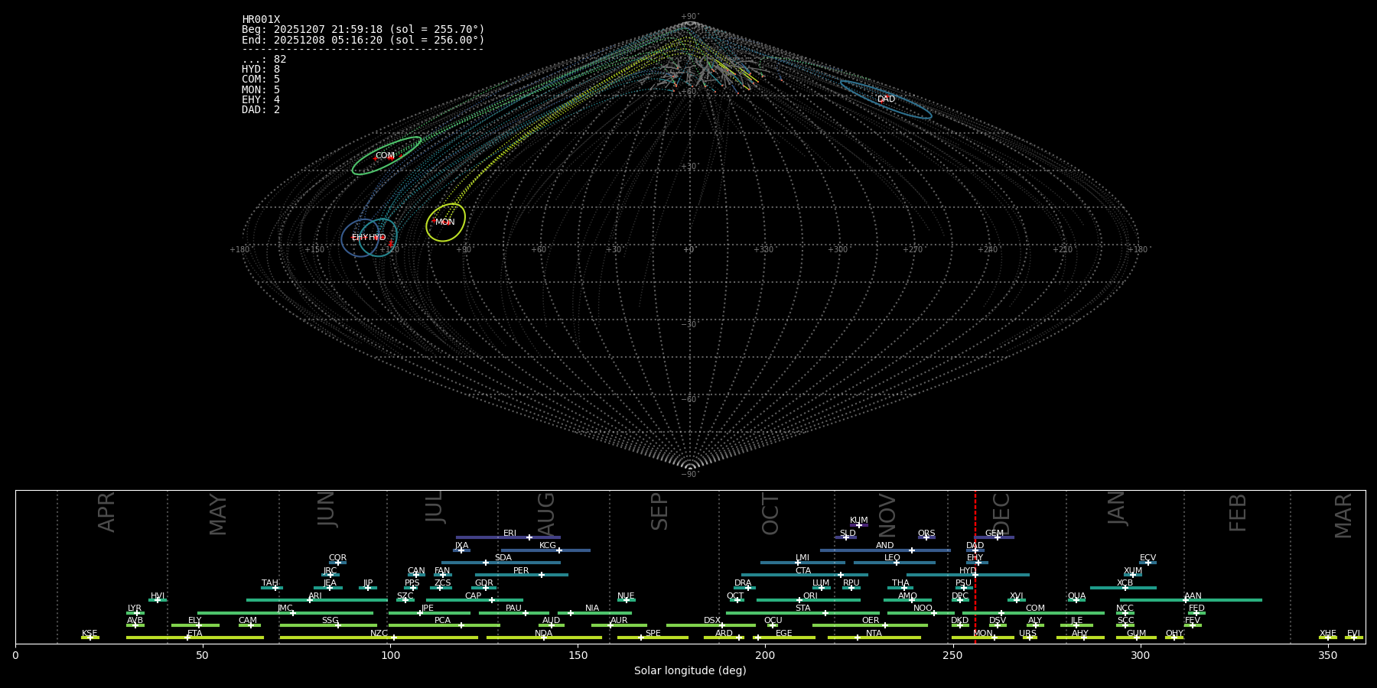
Task: Click the NTA shower label in timeline
Action: tap(874, 634)
